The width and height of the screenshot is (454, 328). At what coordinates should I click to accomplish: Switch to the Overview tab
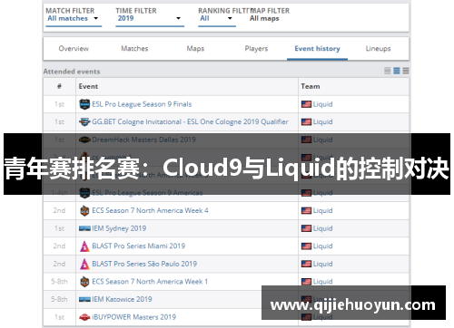[x=74, y=49]
